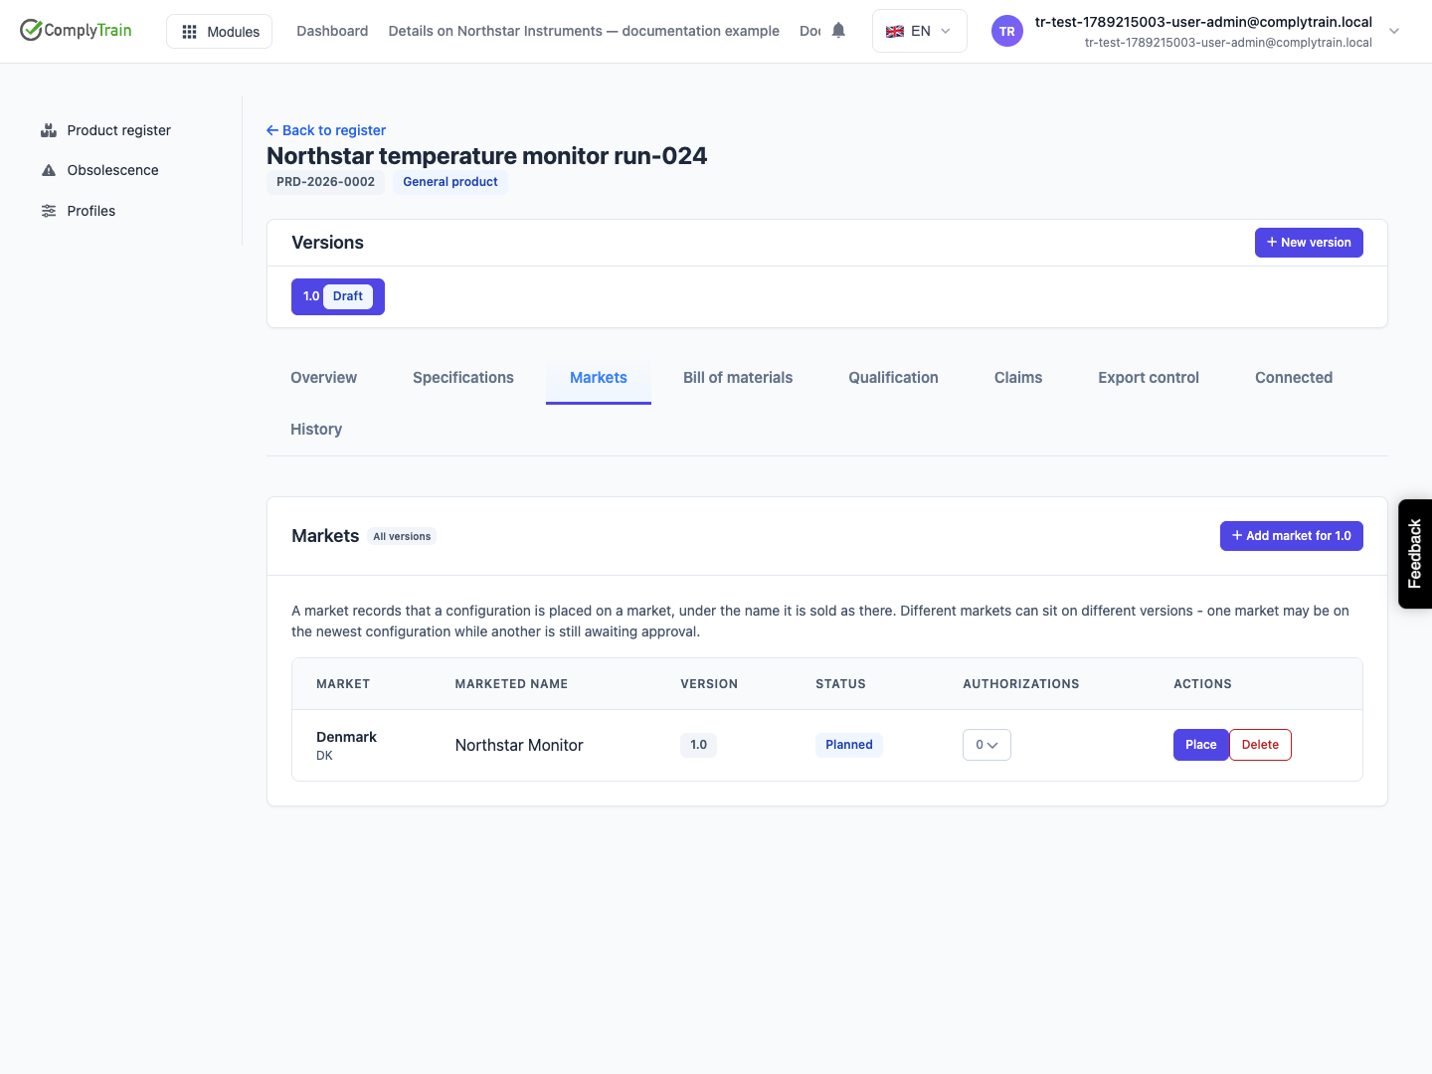Delete the Denmark market row
This screenshot has height=1074, width=1432.
pos(1260,745)
